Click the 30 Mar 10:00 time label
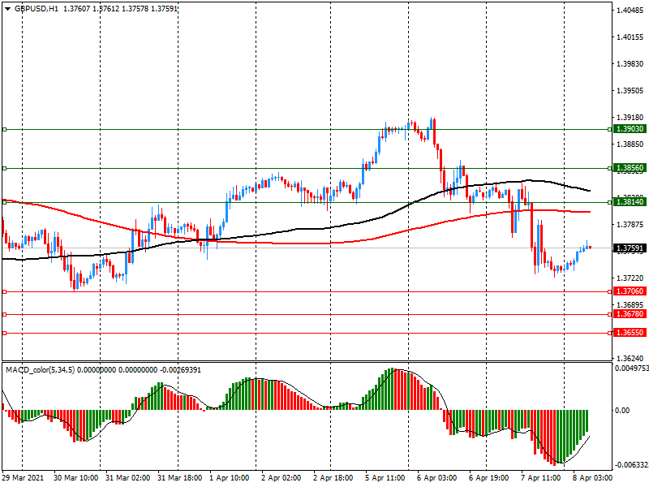649x487 pixels. 75,478
